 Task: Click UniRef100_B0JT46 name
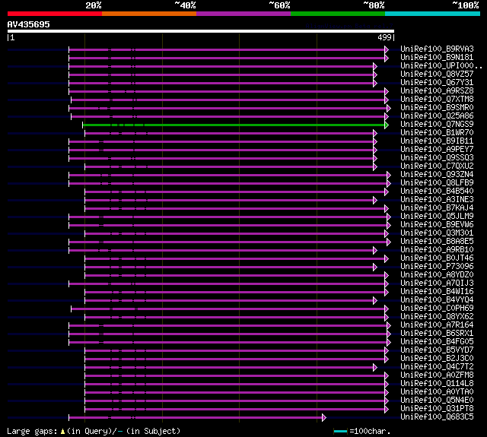(437, 258)
